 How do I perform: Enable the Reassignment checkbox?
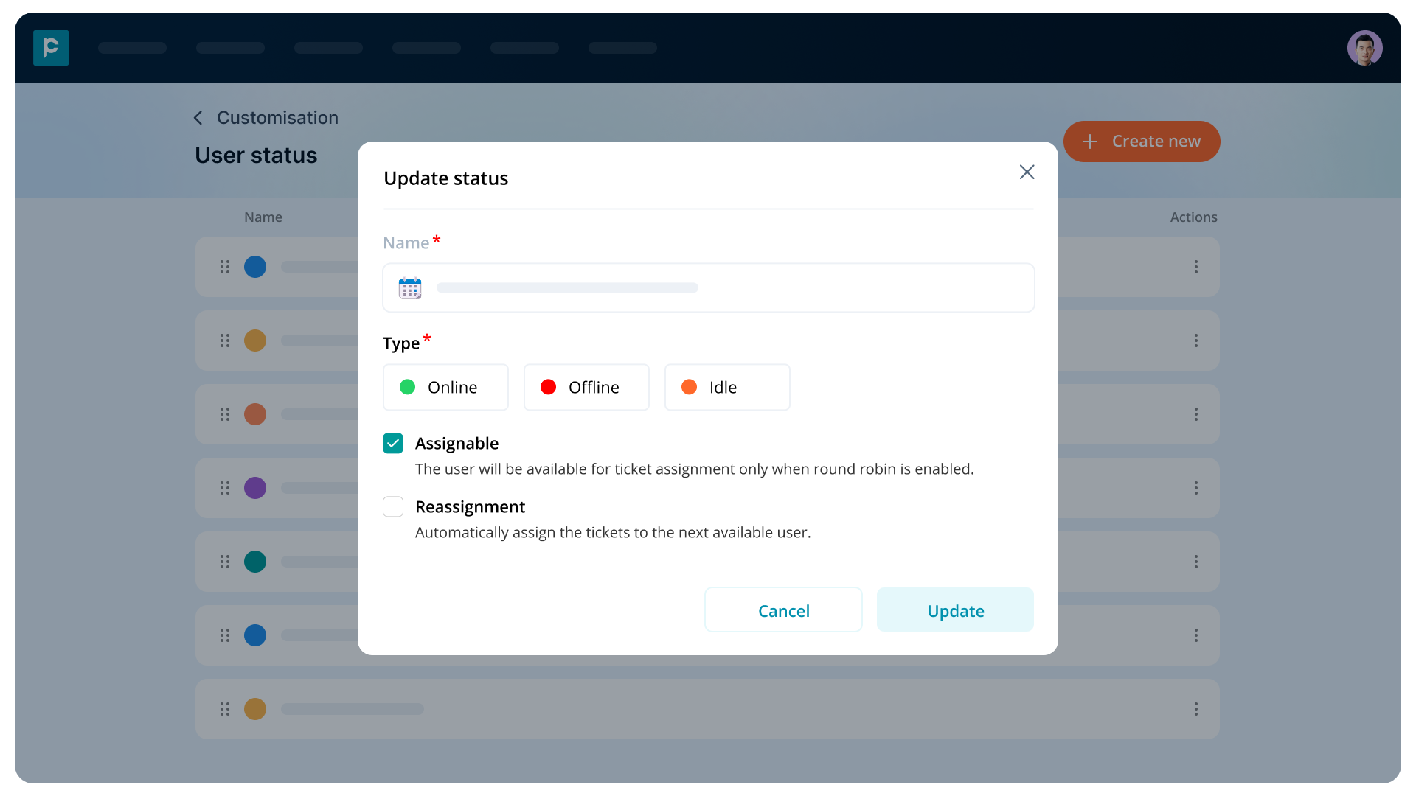coord(393,506)
